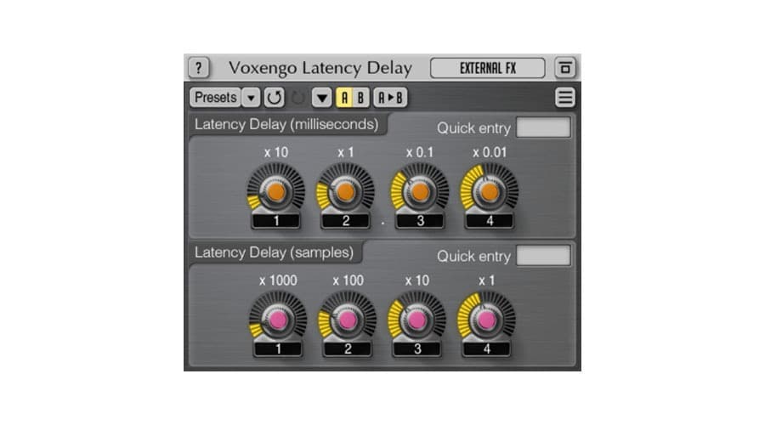
Task: Open the window settings icon beside External FX
Action: click(565, 68)
